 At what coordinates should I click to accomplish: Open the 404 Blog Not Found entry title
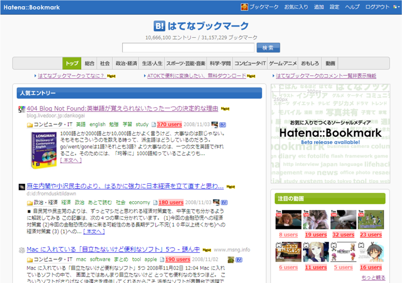coord(122,109)
